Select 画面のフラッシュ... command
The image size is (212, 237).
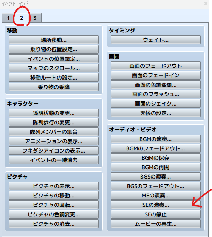click(156, 94)
